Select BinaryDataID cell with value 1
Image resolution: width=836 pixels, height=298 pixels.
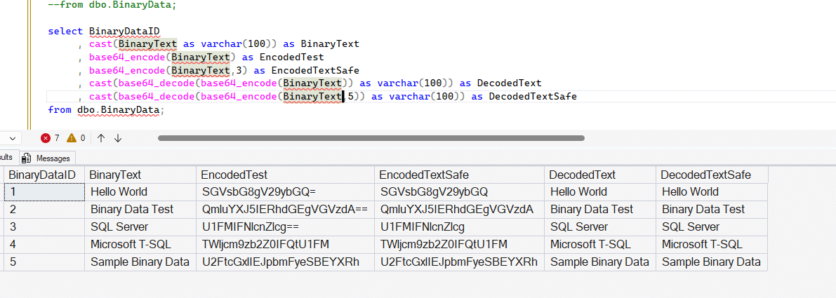click(44, 192)
